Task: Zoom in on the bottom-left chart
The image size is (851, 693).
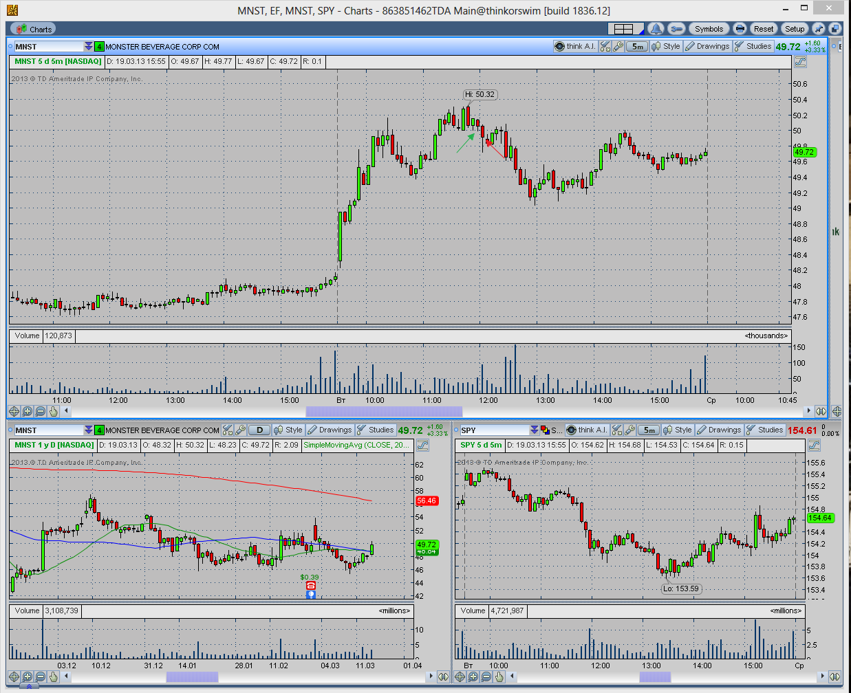Action: pyautogui.click(x=28, y=676)
